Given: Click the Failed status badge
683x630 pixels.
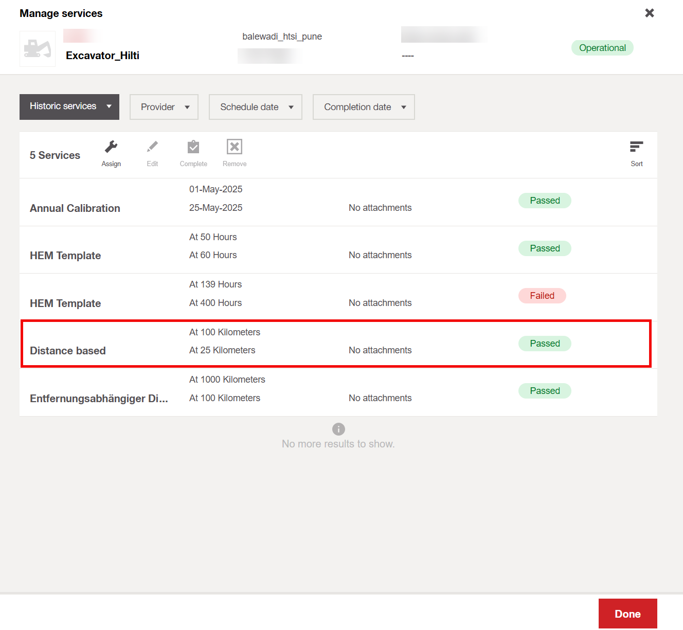Looking at the screenshot, I should pos(542,296).
